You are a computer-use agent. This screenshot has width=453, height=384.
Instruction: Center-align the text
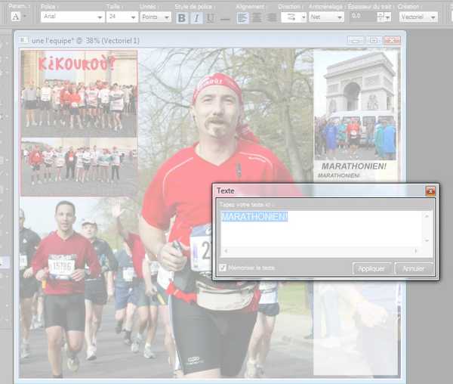(x=257, y=18)
